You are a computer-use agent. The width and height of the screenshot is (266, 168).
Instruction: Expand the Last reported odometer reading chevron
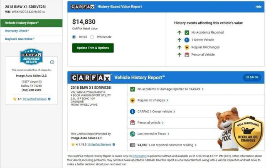click(x=196, y=145)
